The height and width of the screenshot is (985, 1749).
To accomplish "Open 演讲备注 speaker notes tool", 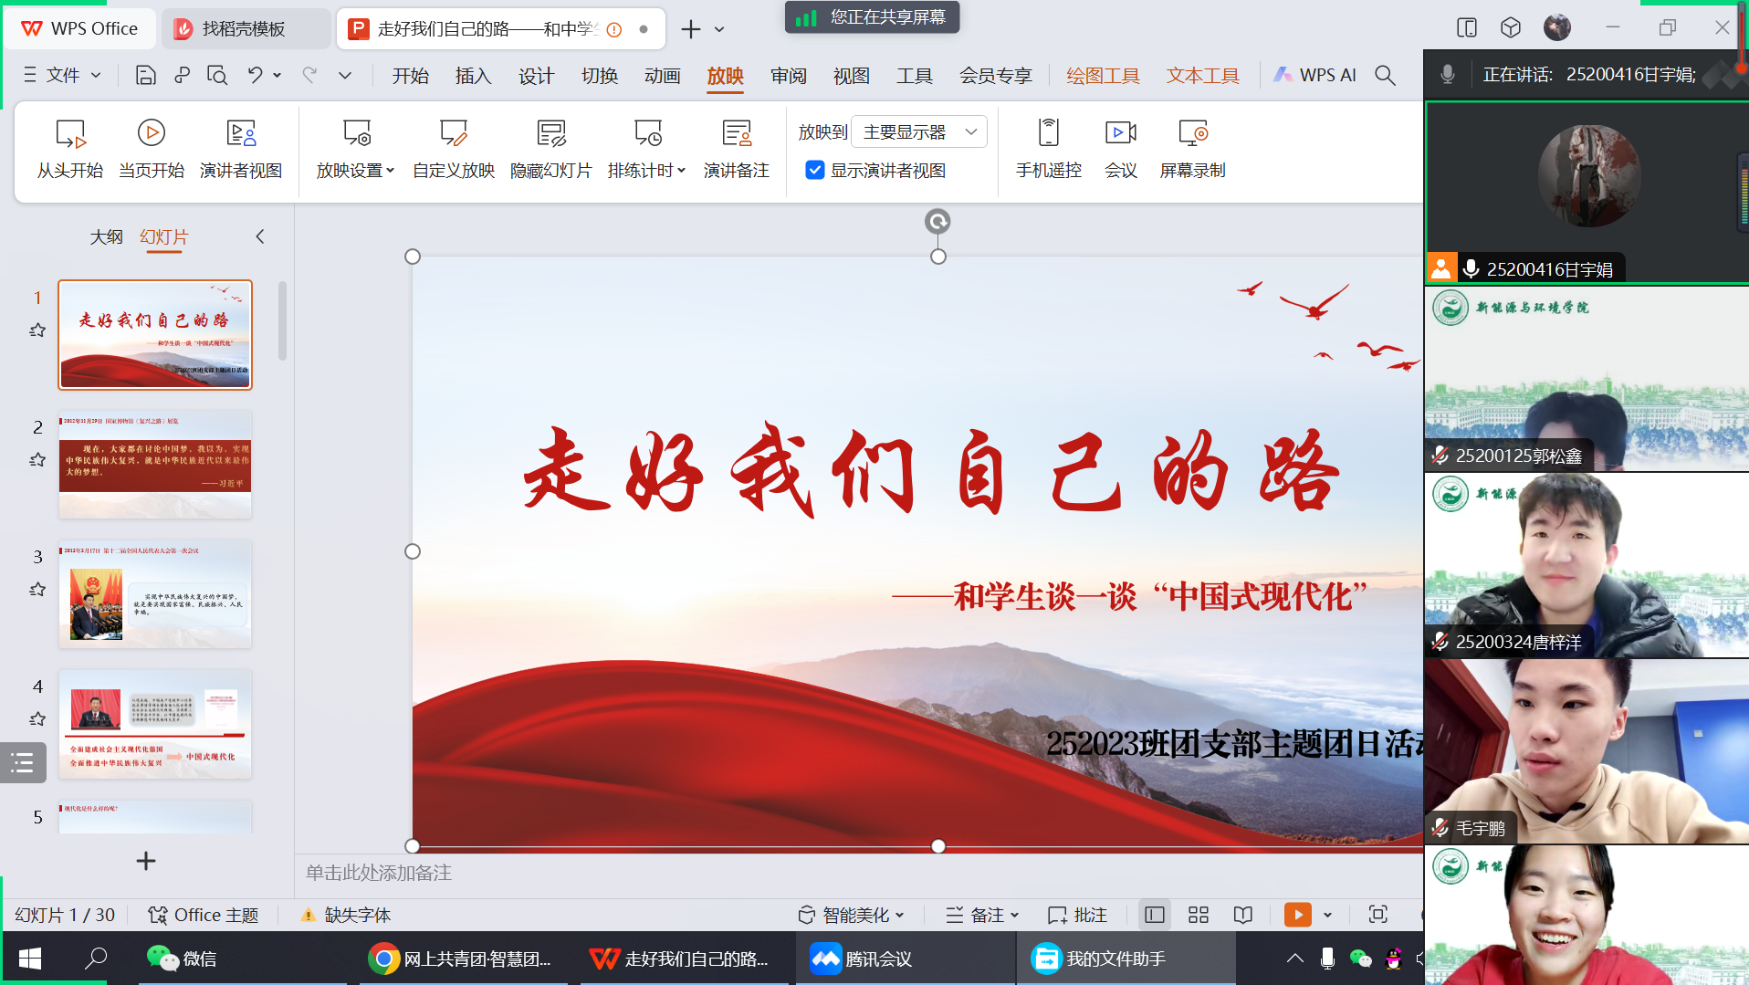I will [x=736, y=135].
